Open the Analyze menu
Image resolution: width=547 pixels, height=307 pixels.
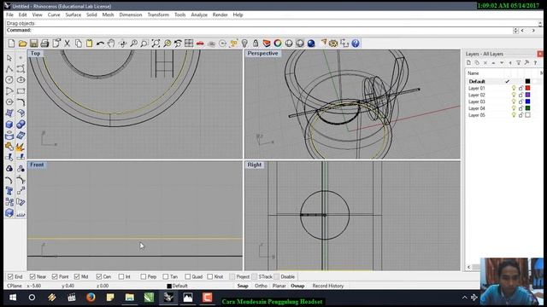199,14
